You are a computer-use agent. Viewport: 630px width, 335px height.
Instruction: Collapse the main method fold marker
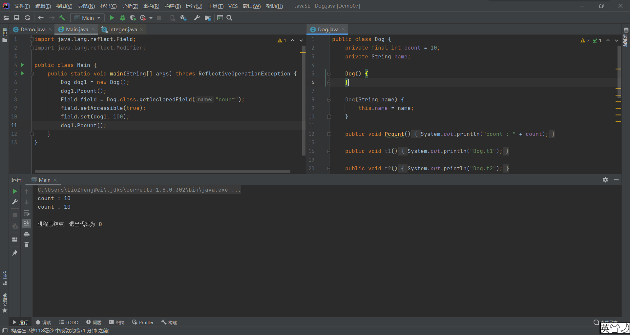tap(32, 73)
